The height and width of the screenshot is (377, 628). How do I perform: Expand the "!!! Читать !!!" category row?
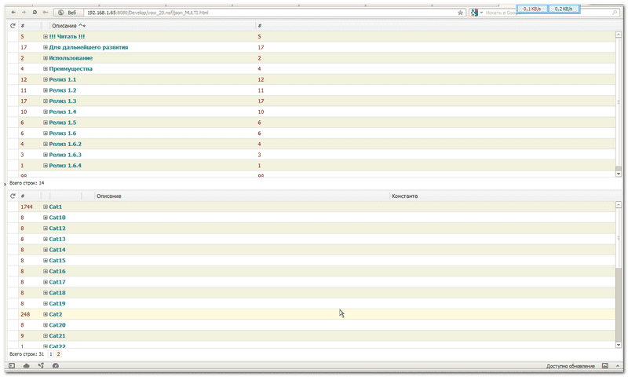point(46,37)
